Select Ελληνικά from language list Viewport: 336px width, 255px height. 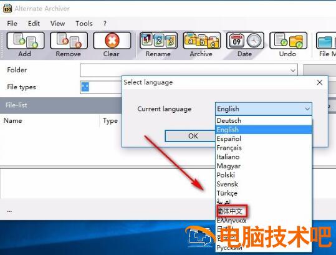[264, 220]
